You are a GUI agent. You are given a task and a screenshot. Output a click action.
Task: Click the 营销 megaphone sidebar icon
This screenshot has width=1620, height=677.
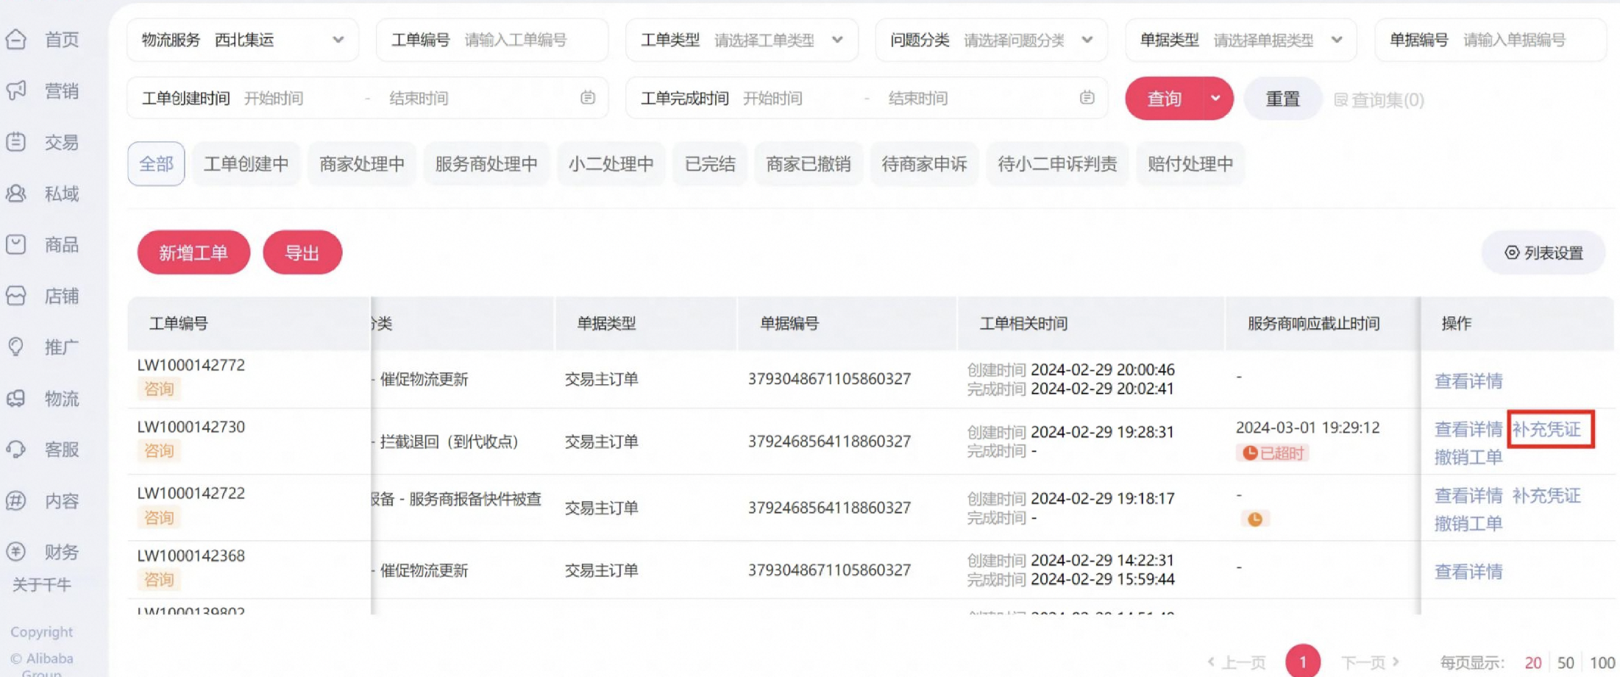(16, 91)
